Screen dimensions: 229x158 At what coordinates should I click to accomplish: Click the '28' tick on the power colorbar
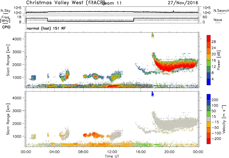(x=214, y=42)
